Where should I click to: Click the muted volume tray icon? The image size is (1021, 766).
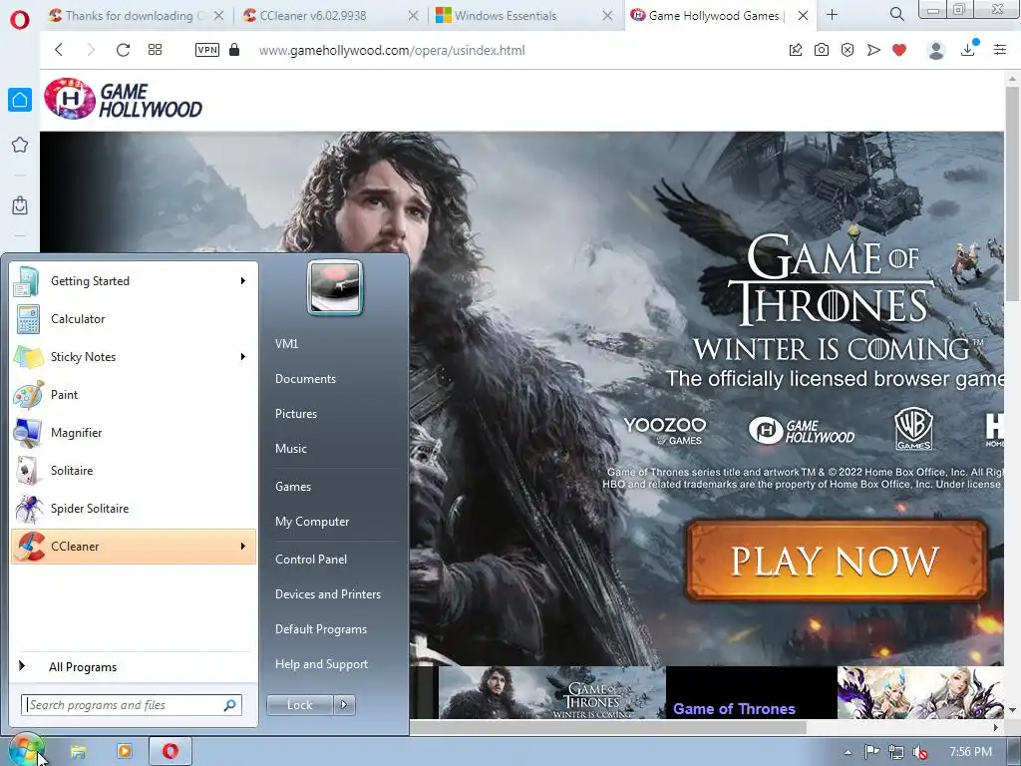click(x=920, y=753)
